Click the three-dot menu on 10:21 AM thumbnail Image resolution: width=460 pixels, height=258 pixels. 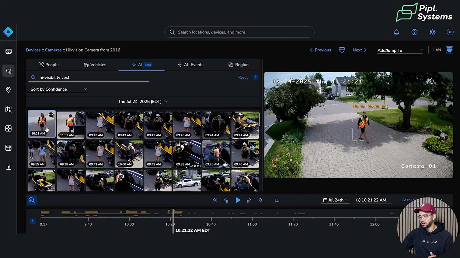[x=51, y=115]
